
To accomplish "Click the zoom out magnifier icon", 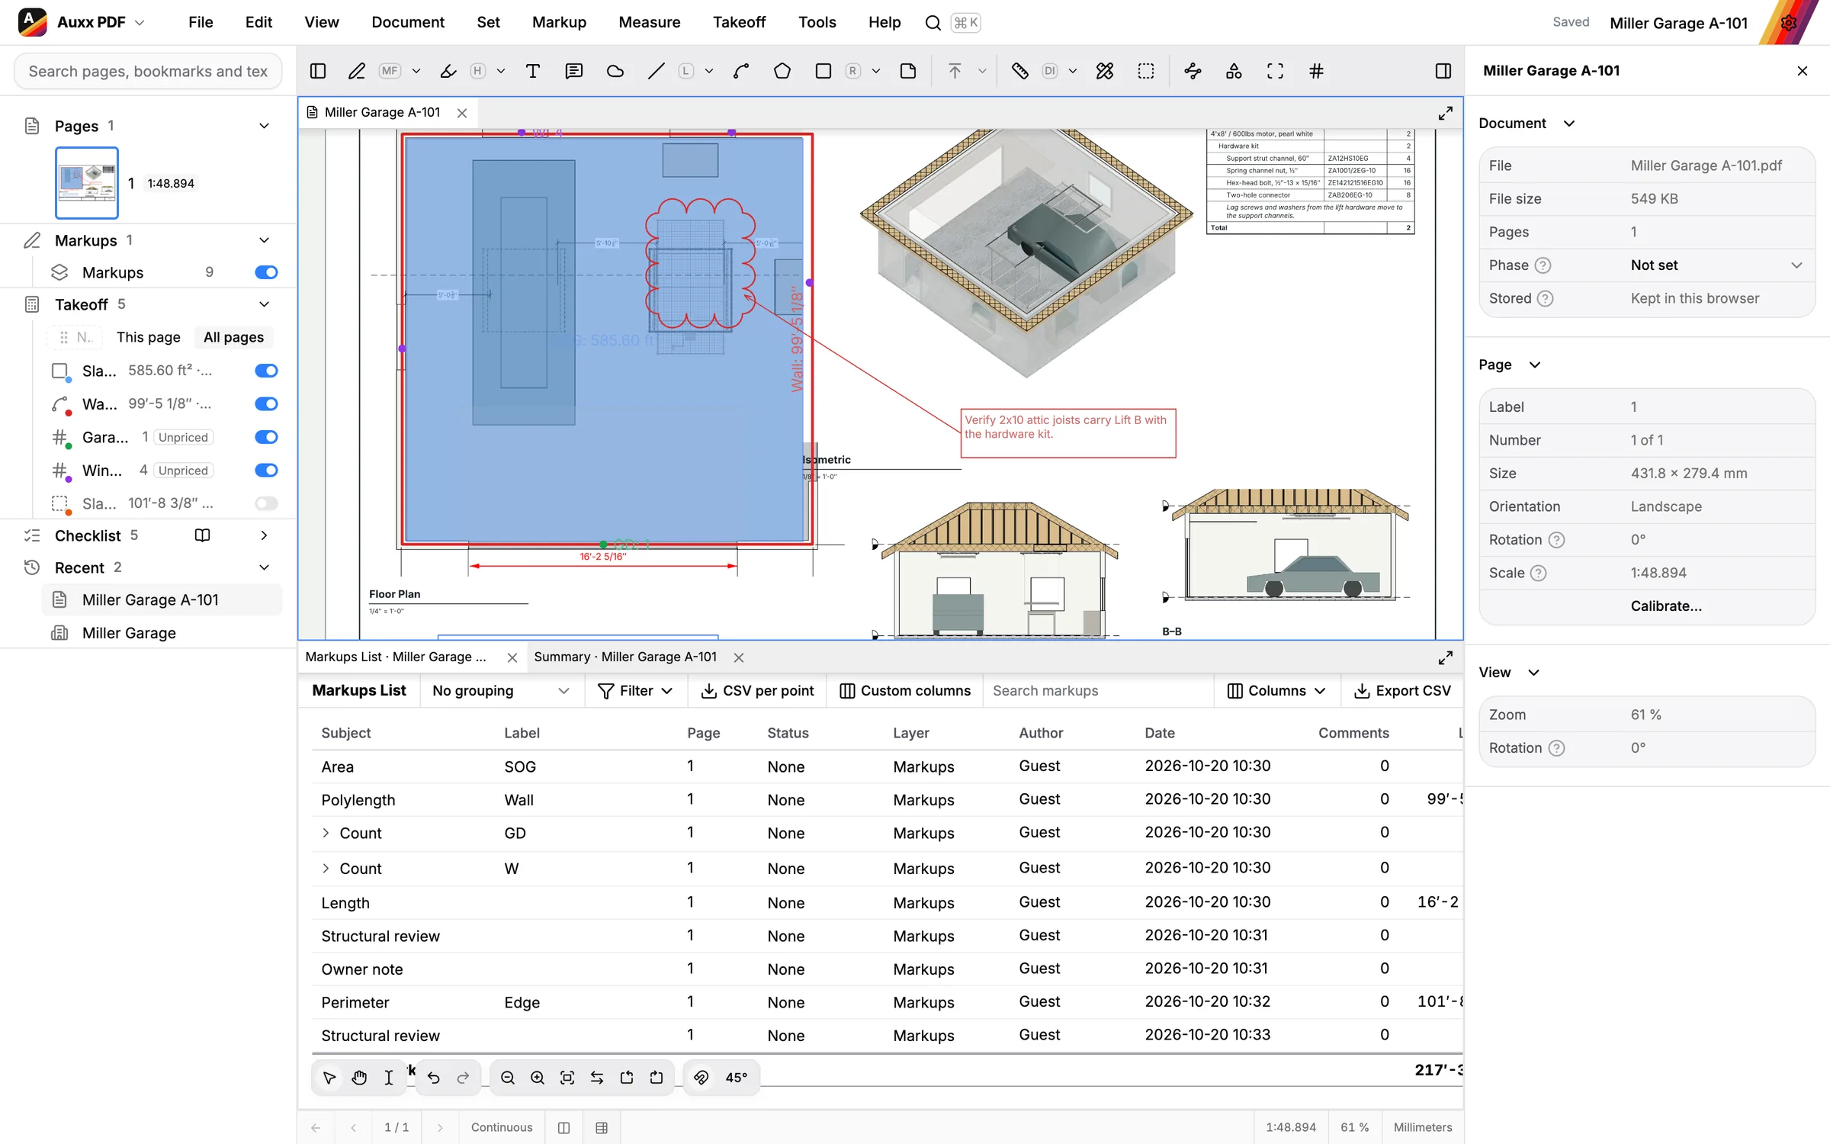I will [508, 1078].
